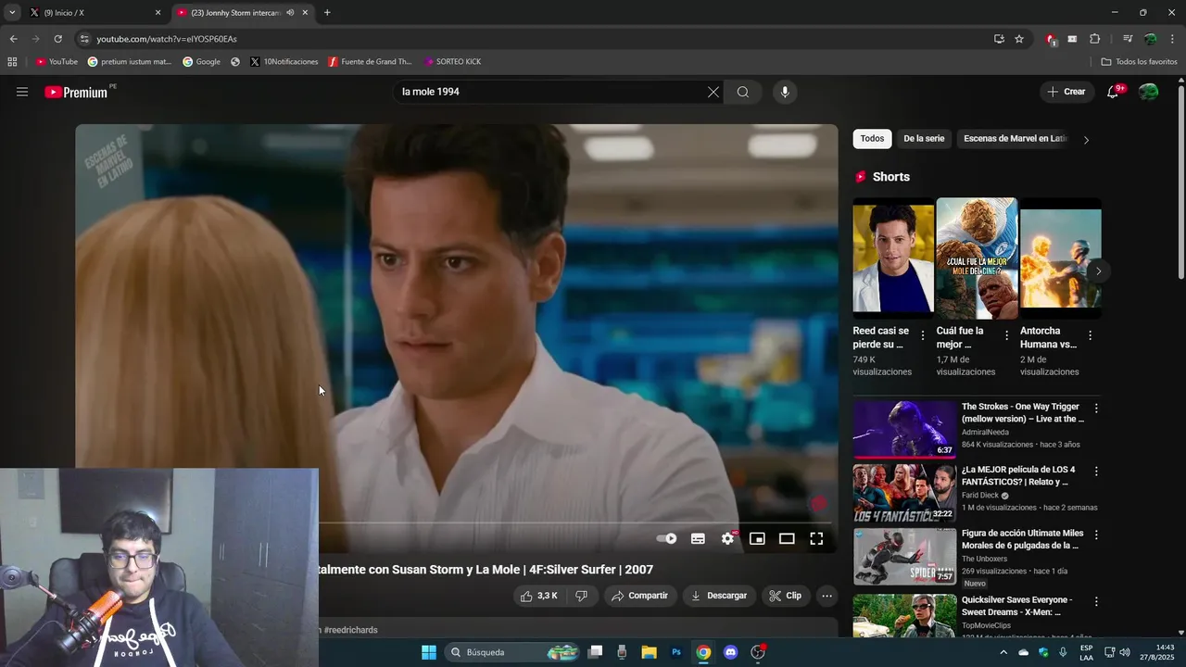Click the Crear button
The width and height of the screenshot is (1186, 667).
click(1066, 92)
